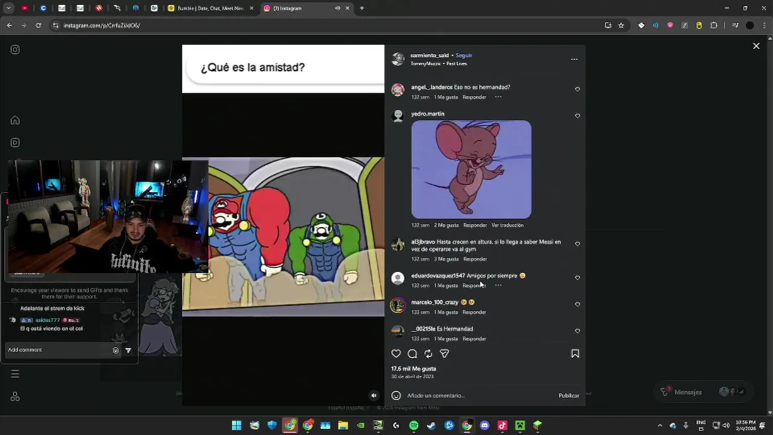
Task: Share post with paper plane icon
Action: [444, 354]
